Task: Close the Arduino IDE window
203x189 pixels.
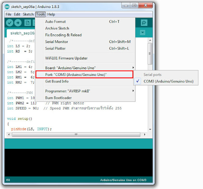Action: (146, 5)
